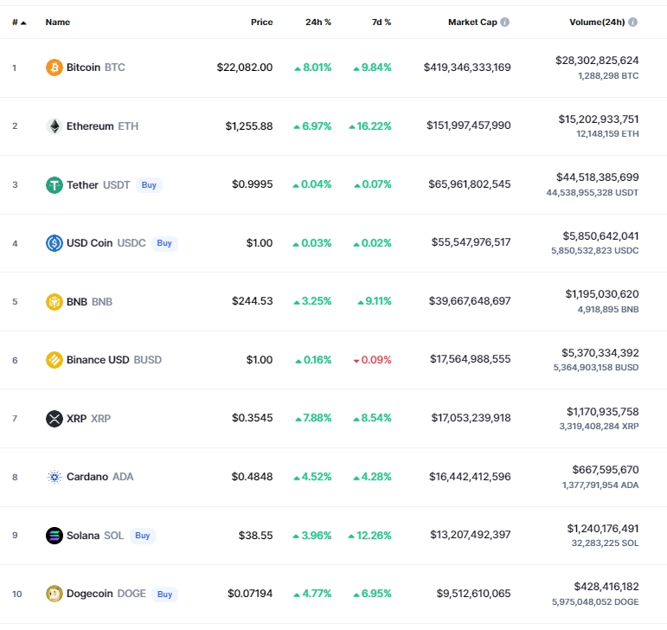Click the Market Cap info icon

(504, 22)
